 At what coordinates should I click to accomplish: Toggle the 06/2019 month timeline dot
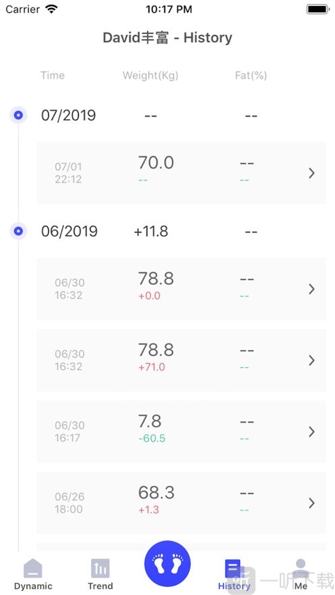[18, 231]
